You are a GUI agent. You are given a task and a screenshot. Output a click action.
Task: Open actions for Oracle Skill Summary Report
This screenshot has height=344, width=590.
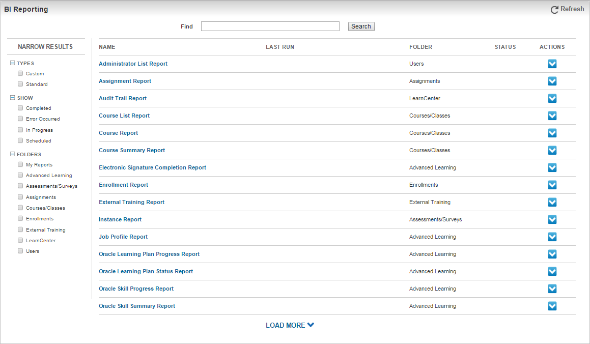pyautogui.click(x=552, y=306)
